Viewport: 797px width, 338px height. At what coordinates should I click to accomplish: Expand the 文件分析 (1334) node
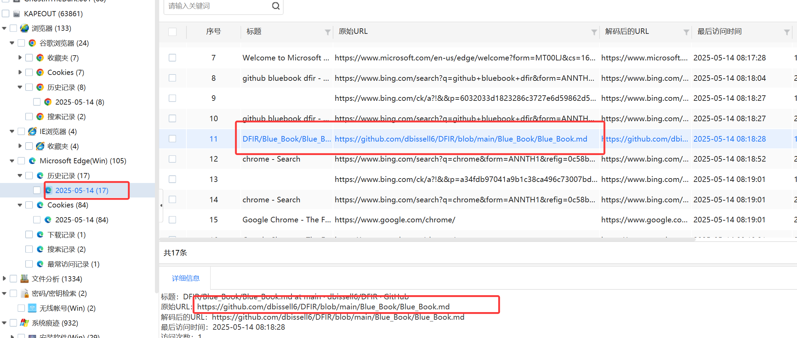point(4,278)
